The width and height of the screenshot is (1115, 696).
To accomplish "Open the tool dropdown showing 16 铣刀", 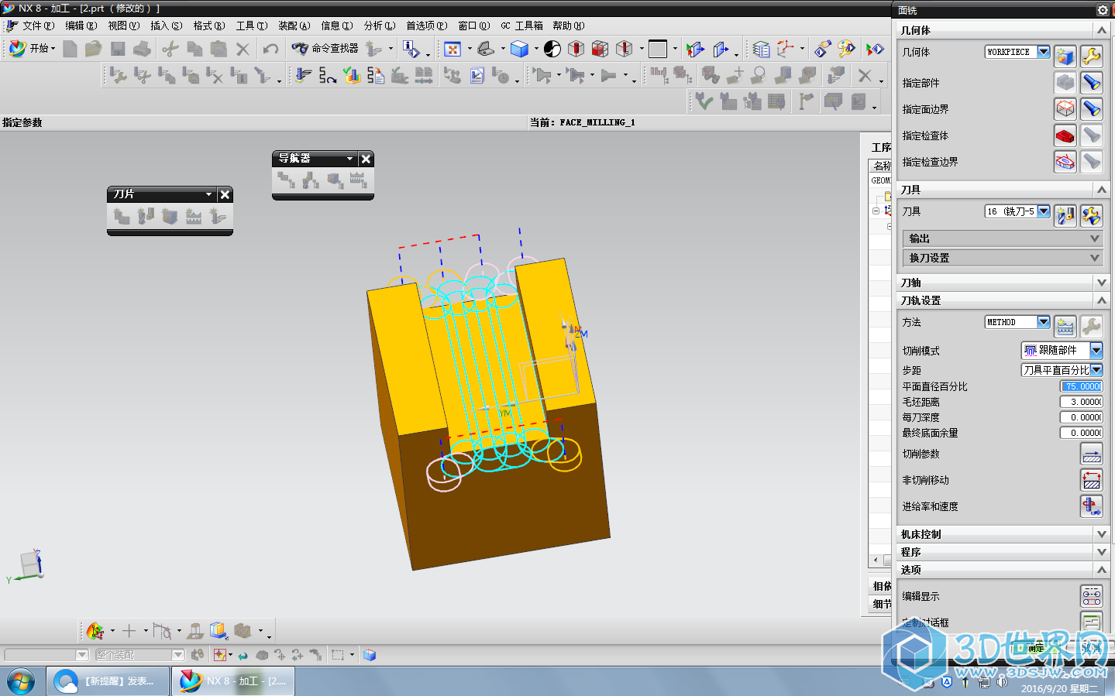I will [x=1044, y=211].
